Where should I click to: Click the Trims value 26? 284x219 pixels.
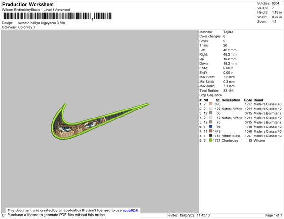[225, 45]
